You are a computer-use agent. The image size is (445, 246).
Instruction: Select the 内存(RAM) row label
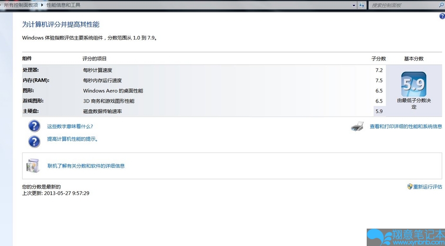(36, 80)
